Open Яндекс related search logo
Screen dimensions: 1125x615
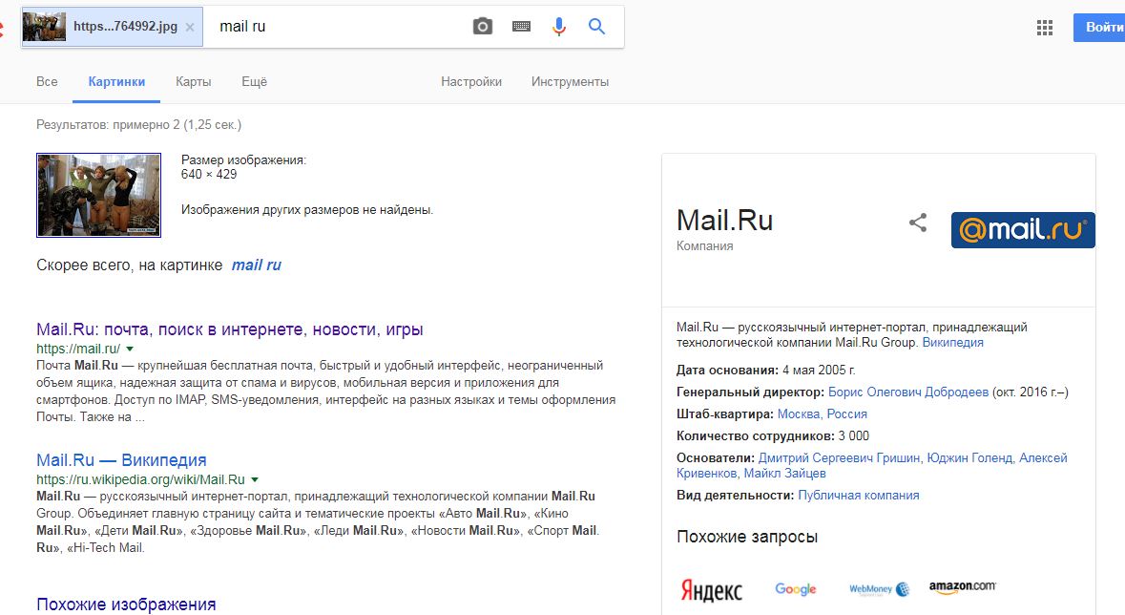pos(711,590)
